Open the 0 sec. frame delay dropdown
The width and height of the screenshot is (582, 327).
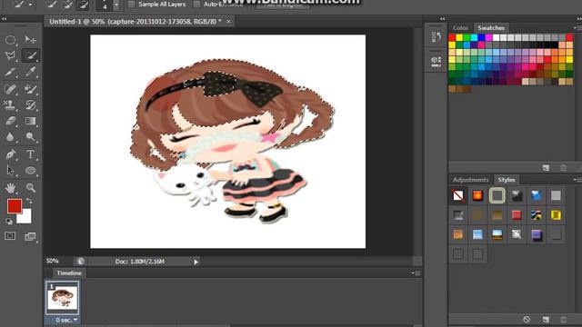pos(75,320)
